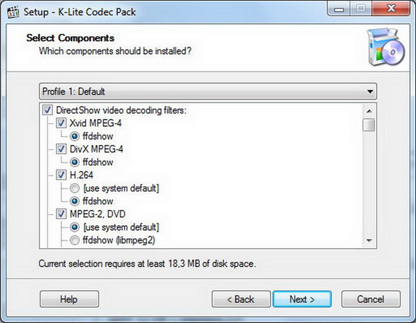This screenshot has height=323, width=416.
Task: Open Help for the setup
Action: click(x=69, y=299)
